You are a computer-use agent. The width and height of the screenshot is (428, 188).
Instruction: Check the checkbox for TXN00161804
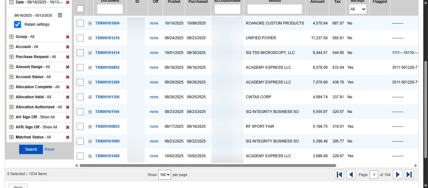(x=80, y=23)
